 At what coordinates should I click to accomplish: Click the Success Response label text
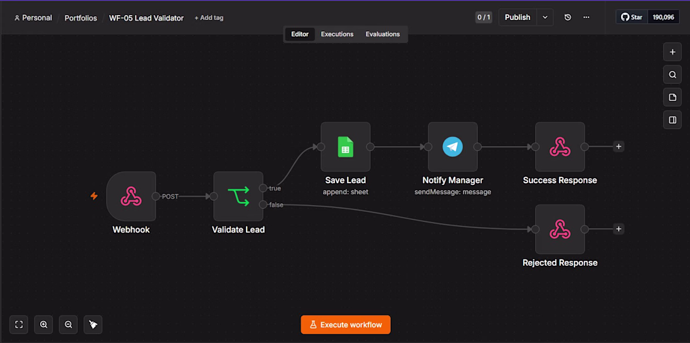(560, 181)
